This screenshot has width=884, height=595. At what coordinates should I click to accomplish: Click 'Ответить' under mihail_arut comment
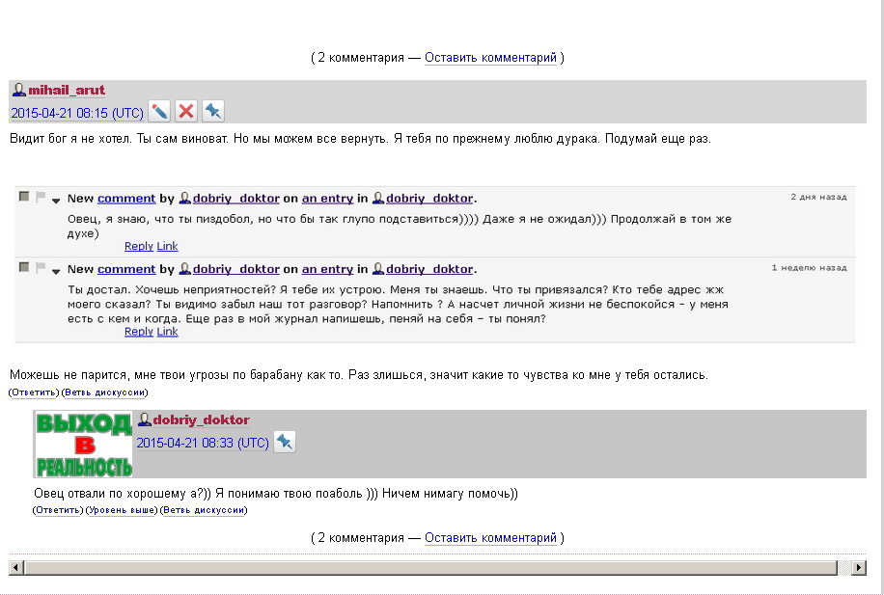click(x=34, y=392)
